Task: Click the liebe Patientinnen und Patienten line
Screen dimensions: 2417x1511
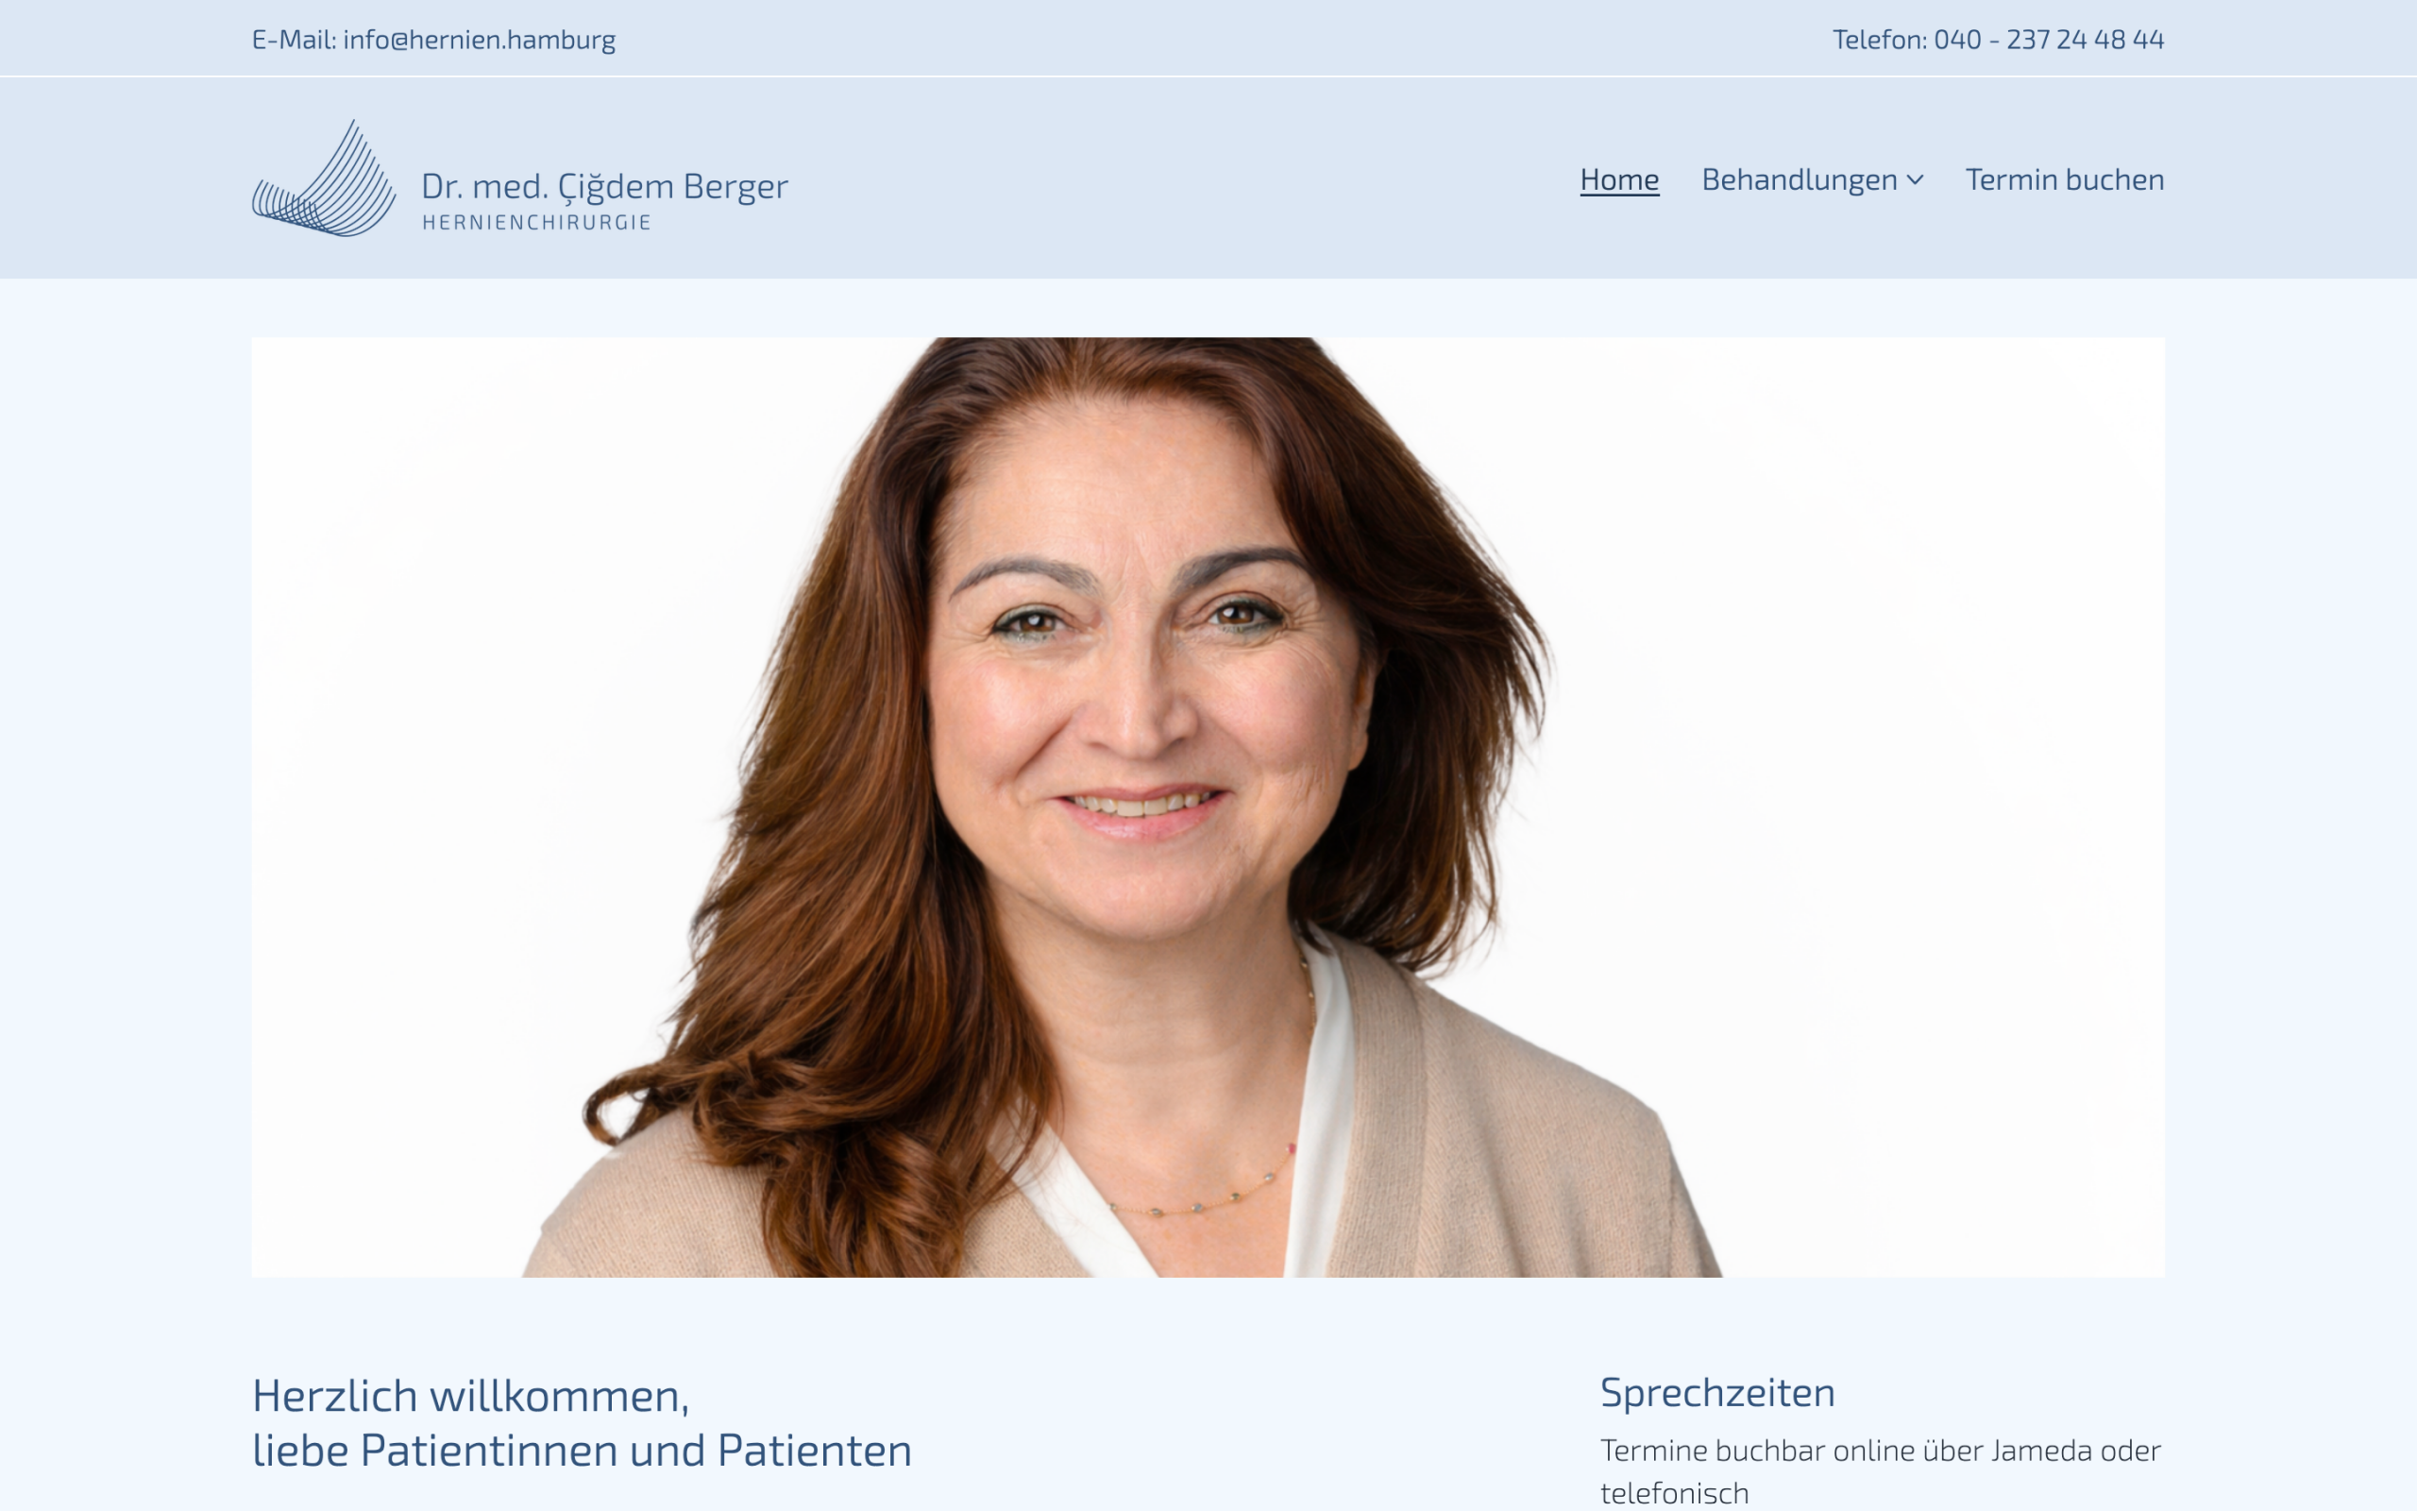Action: tap(582, 1450)
